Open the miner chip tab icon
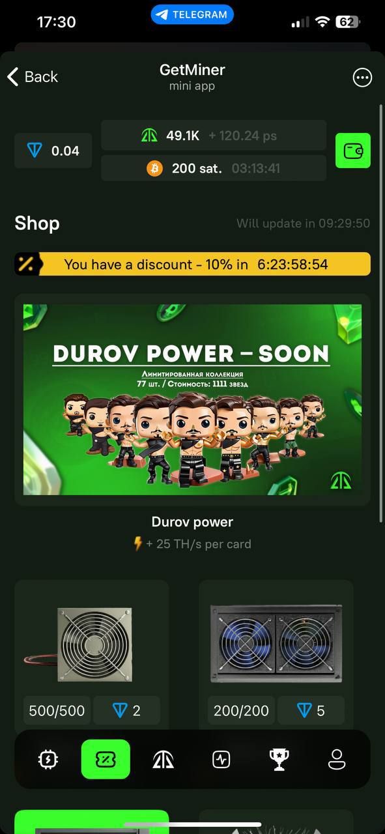 pos(48,759)
